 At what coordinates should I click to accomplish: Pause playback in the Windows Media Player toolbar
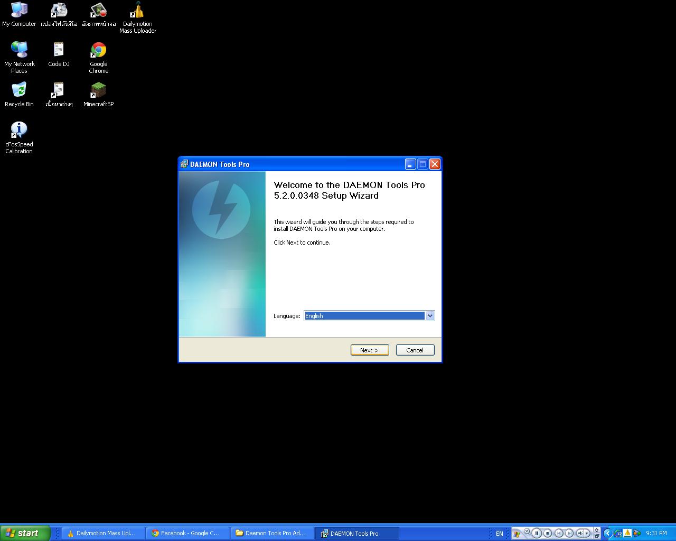coord(537,533)
